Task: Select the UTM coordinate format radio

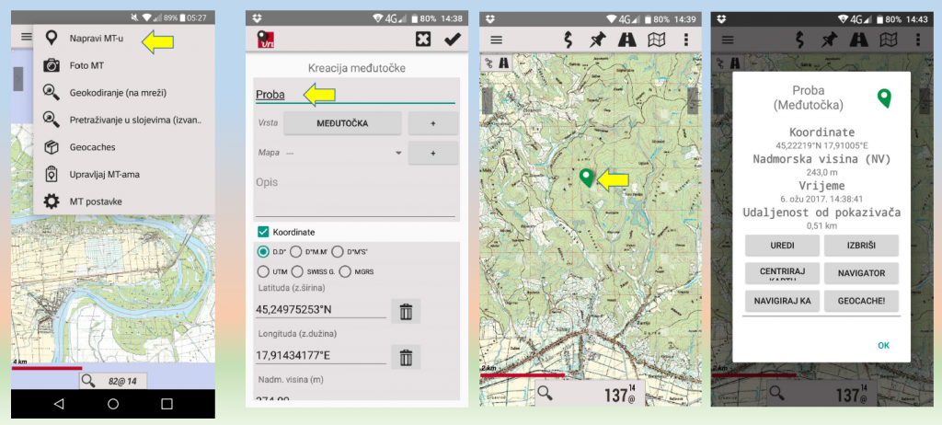Action: 264,271
